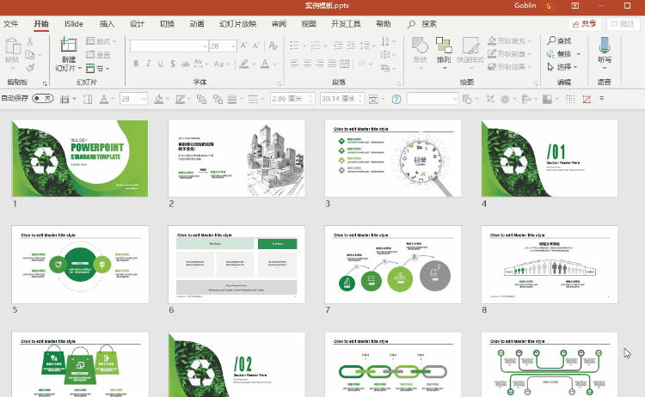Screen dimensions: 645x397
Task: Open ribbon display options icon in title bar
Action: click(x=574, y=6)
